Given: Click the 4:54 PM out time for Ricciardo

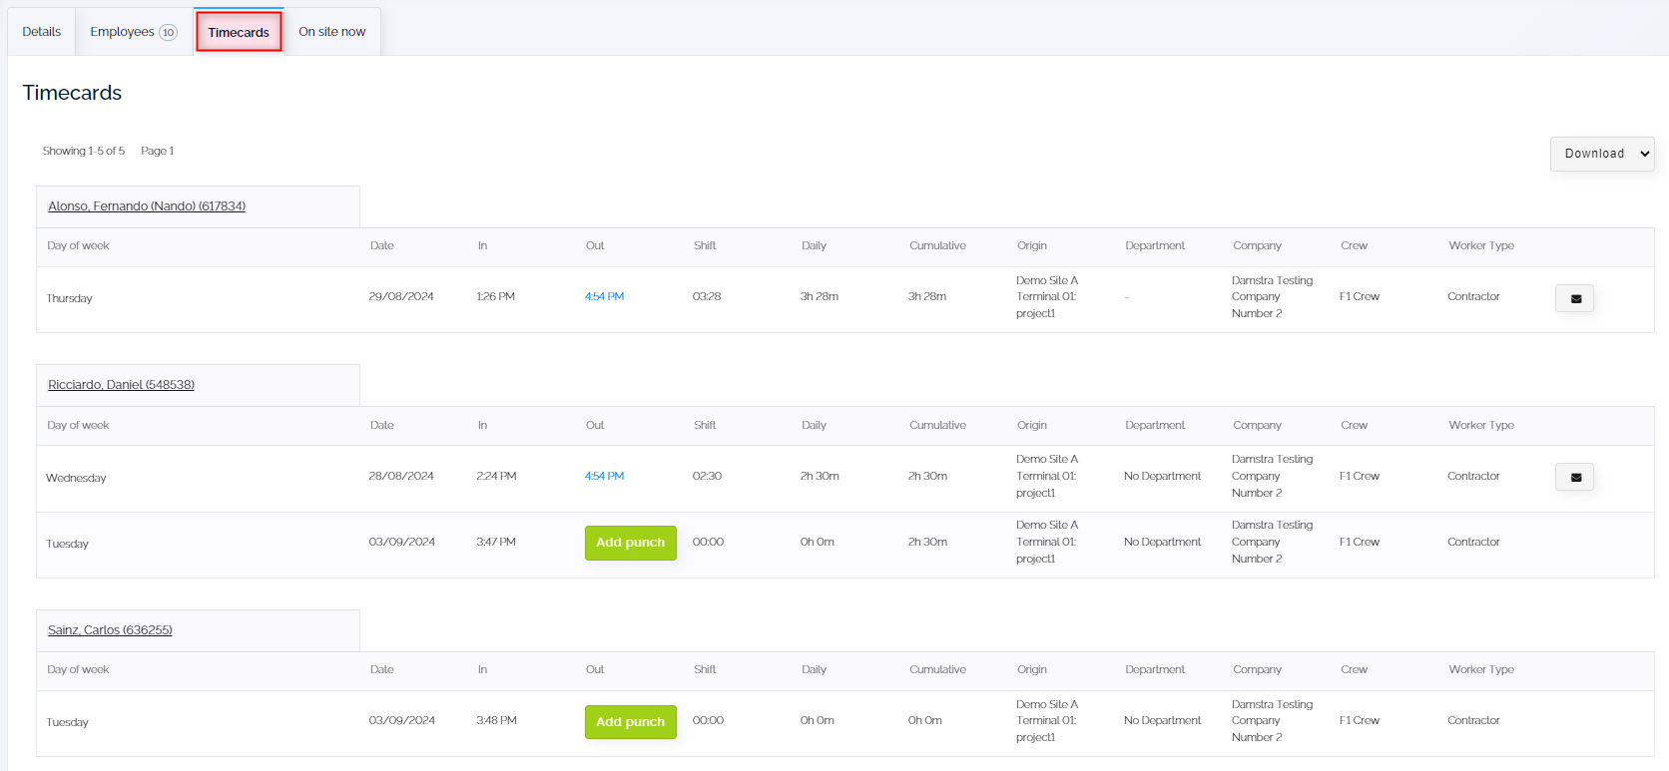Looking at the screenshot, I should click(604, 477).
